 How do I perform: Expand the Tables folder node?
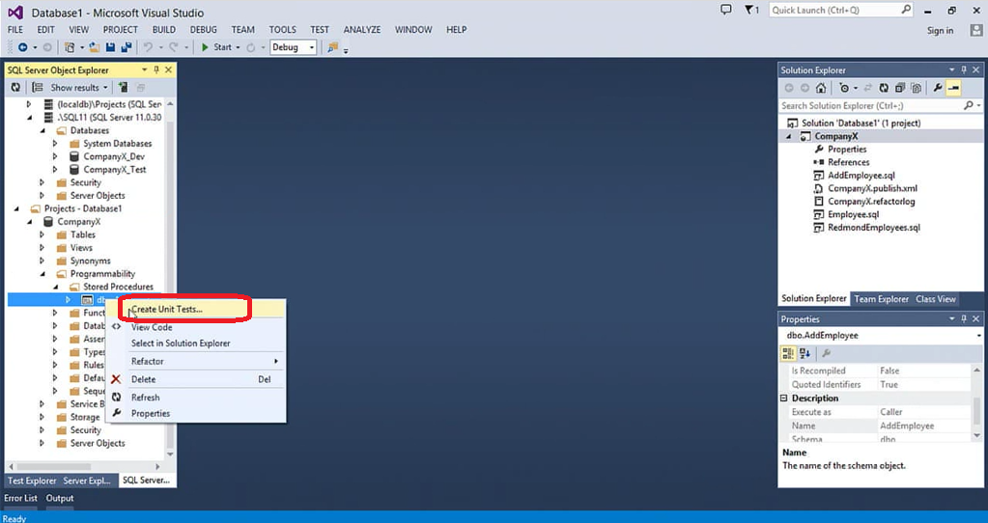click(42, 234)
